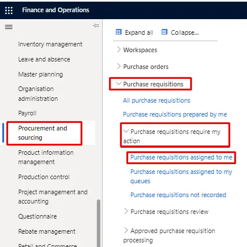Select Project management and accounting module

tap(53, 197)
